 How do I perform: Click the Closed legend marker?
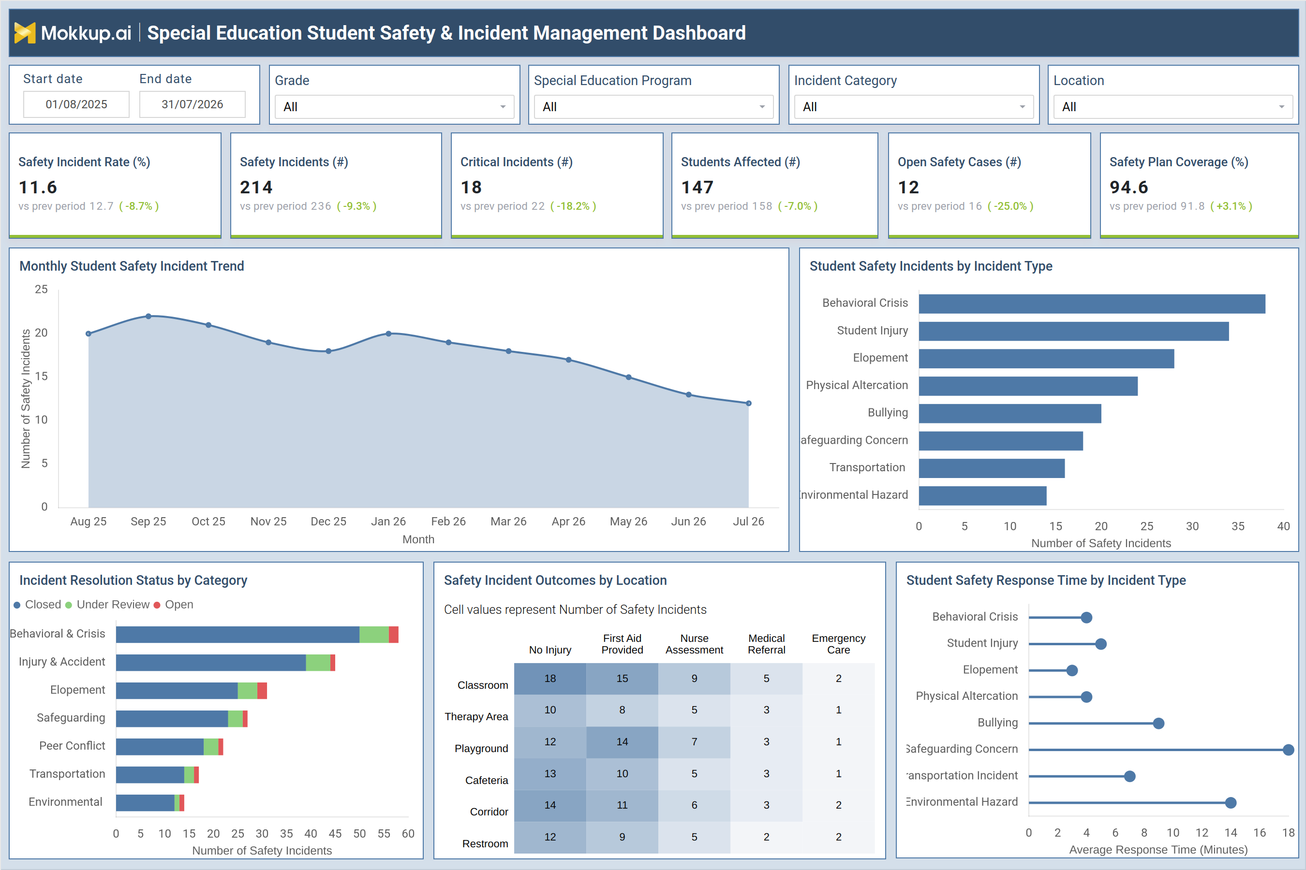point(17,605)
